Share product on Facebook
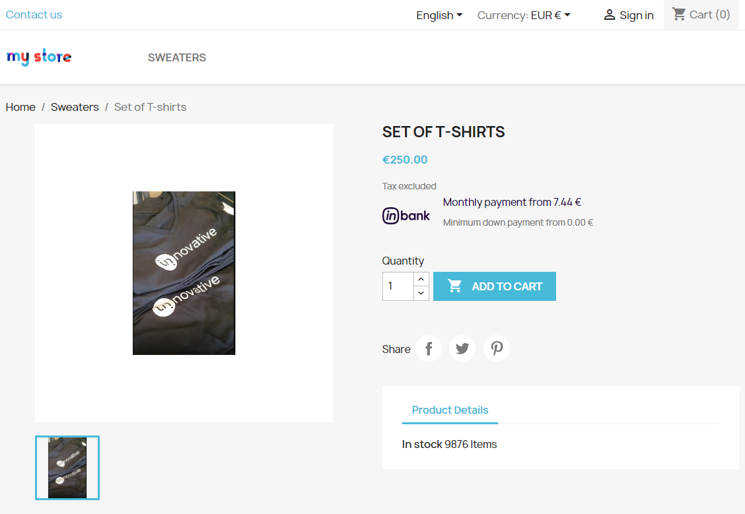745x514 pixels. (x=429, y=348)
